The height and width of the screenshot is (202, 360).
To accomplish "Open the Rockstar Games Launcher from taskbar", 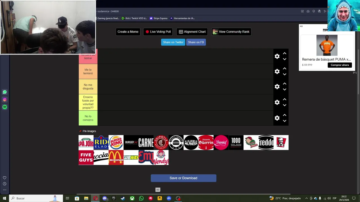I will pos(160,198).
